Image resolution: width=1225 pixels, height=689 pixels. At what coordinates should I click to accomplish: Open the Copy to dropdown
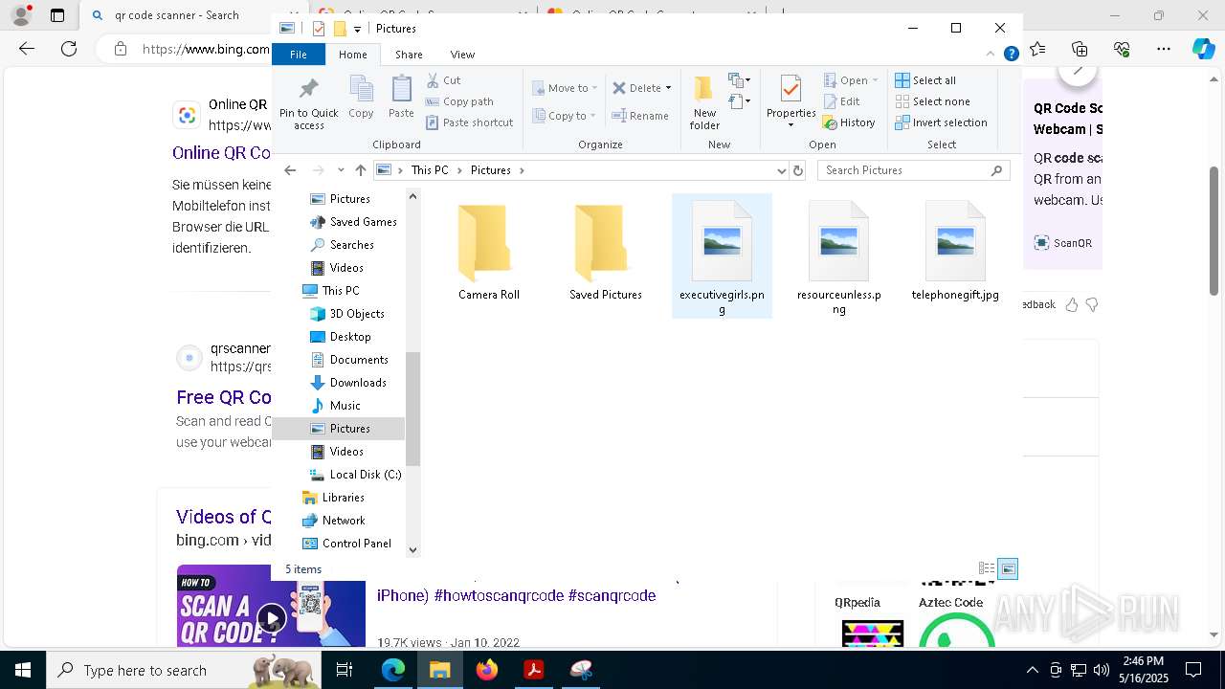click(565, 116)
